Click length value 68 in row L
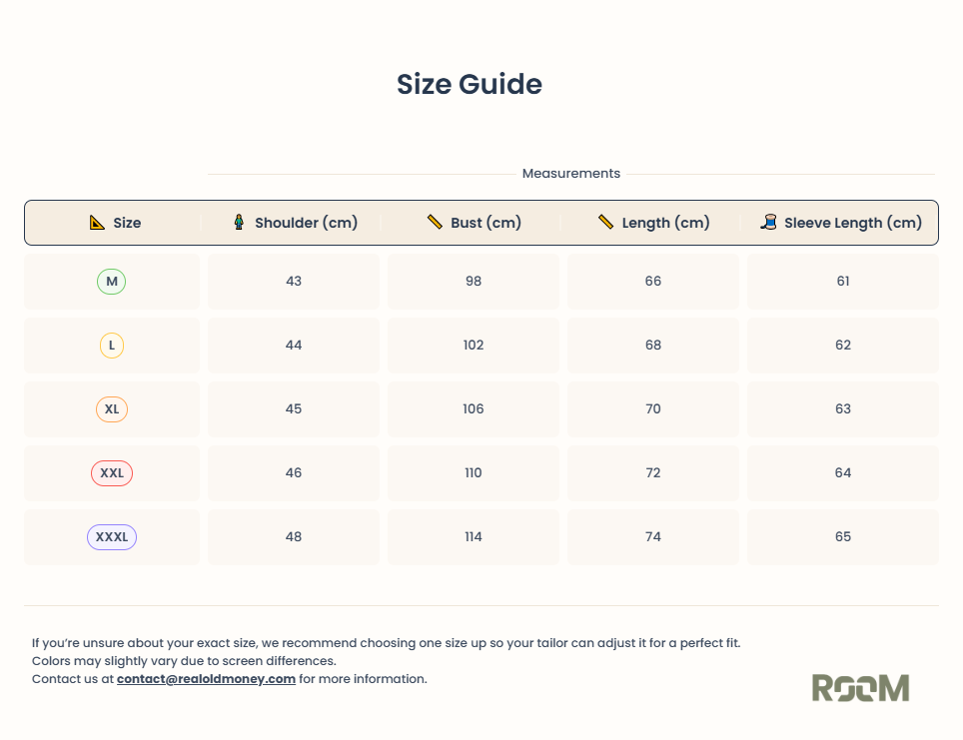Image resolution: width=963 pixels, height=740 pixels. point(653,346)
